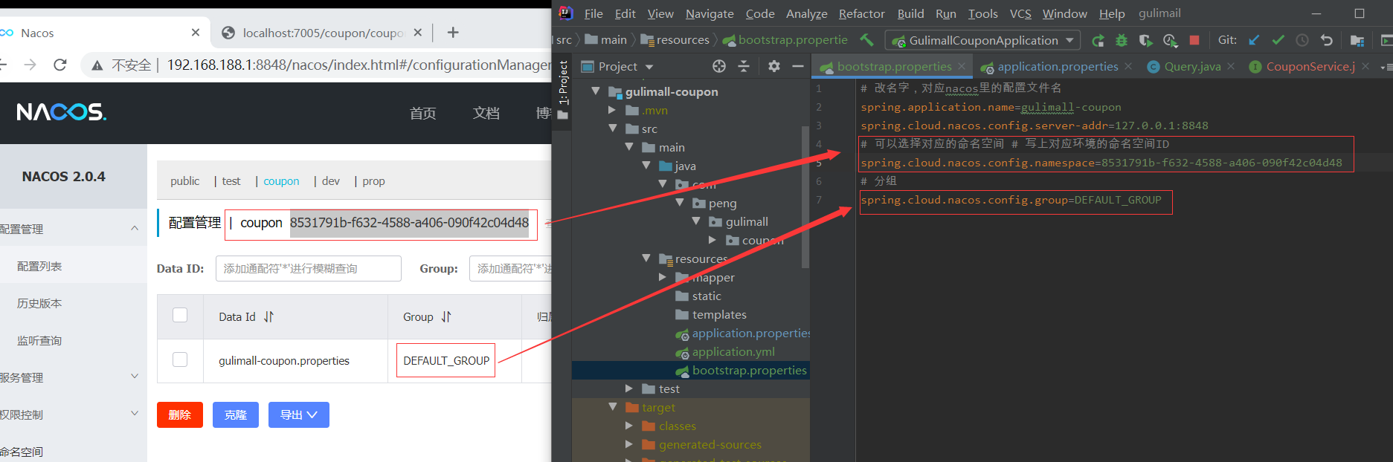Expand the mapper folder under resources
Viewport: 1393px width, 462px height.
coord(663,277)
